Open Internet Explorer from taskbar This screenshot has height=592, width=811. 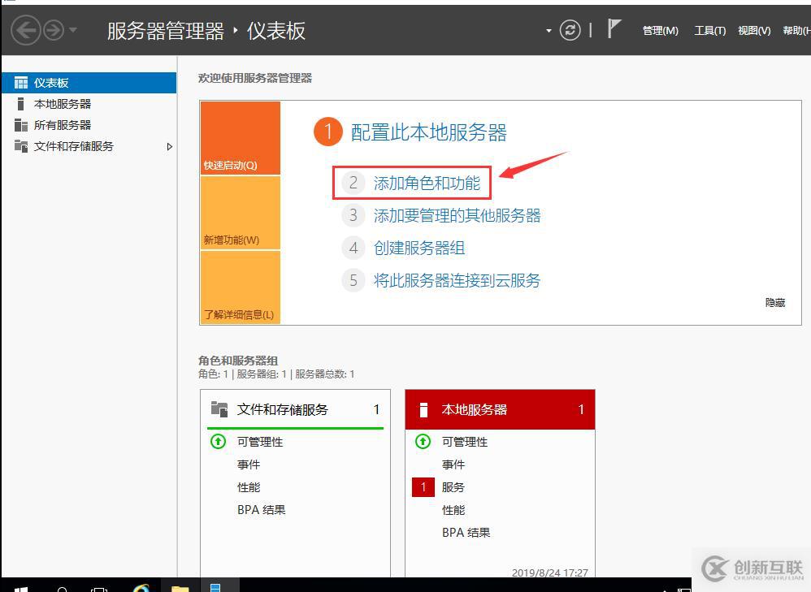pos(141,588)
